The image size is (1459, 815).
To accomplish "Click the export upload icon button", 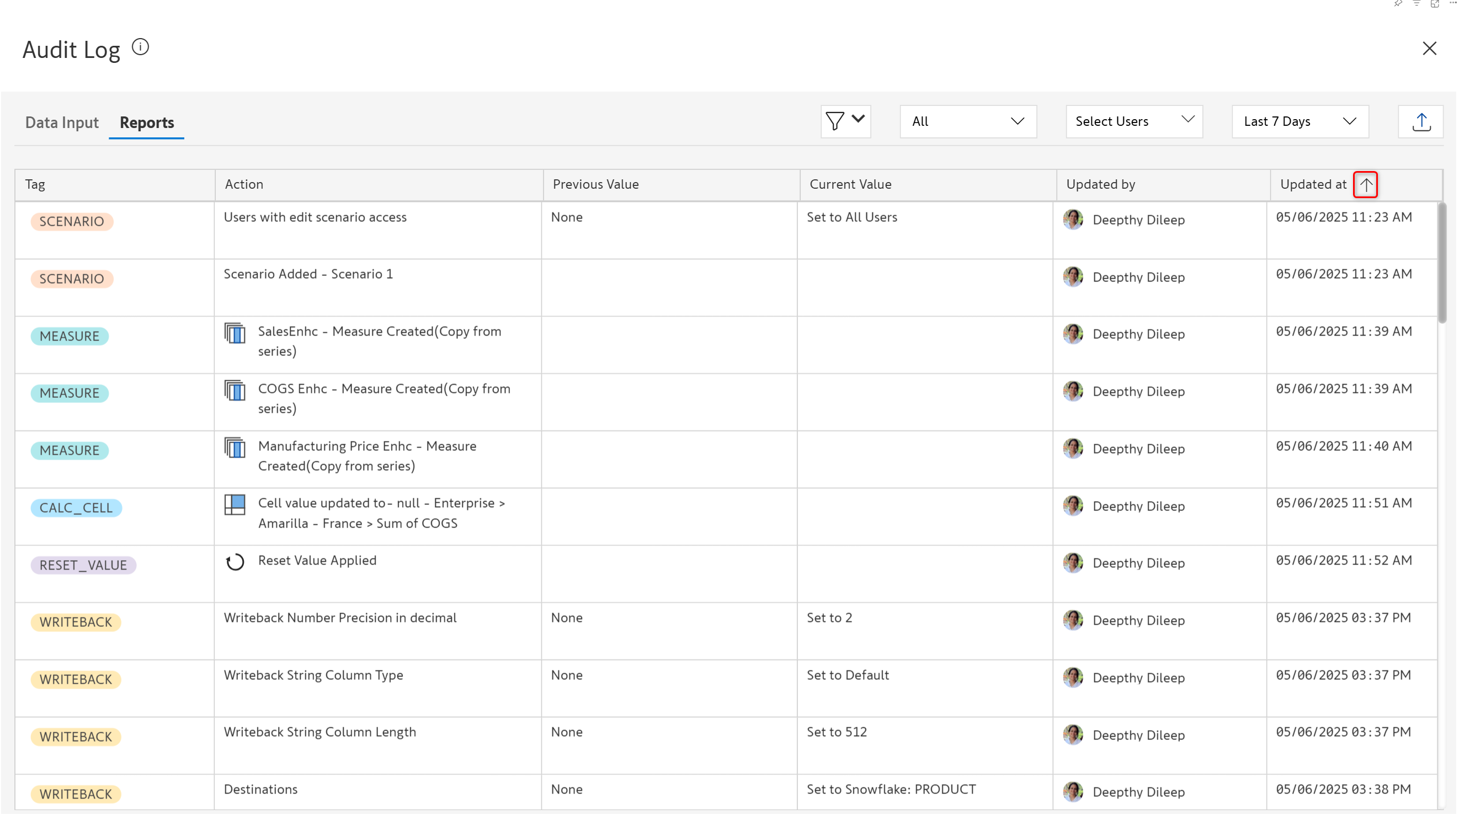I will pos(1421,122).
